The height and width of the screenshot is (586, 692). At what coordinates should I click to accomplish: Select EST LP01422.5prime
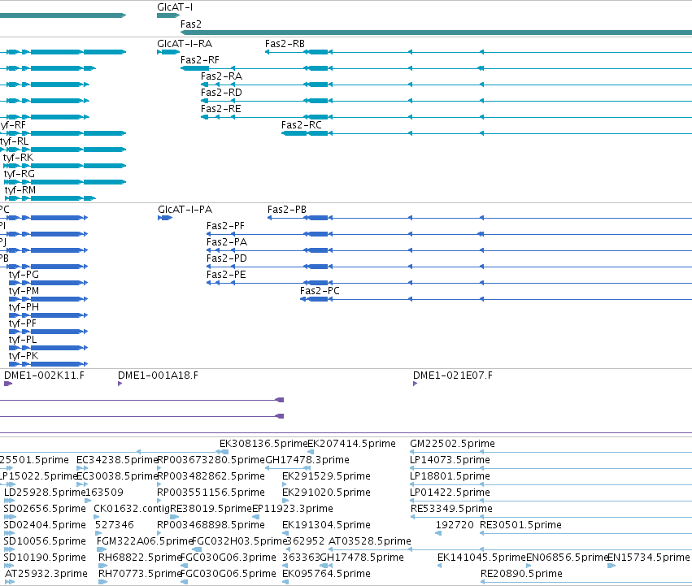[x=450, y=493]
